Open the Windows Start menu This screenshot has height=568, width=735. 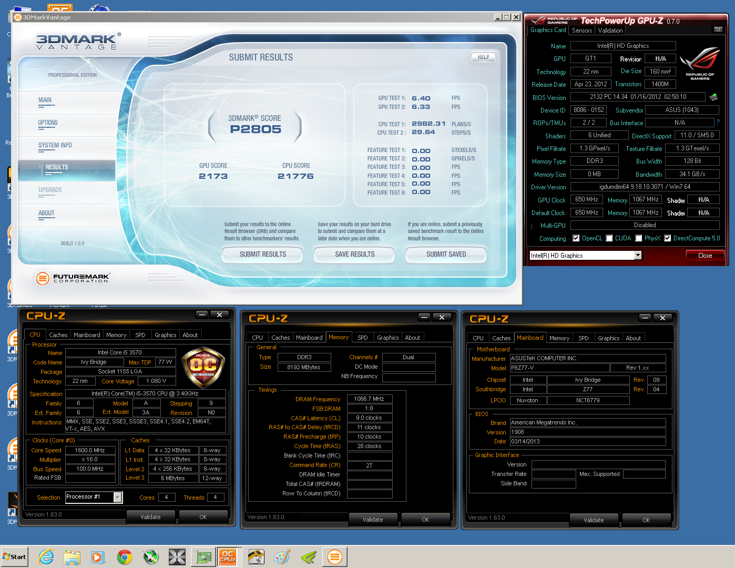click(x=14, y=557)
